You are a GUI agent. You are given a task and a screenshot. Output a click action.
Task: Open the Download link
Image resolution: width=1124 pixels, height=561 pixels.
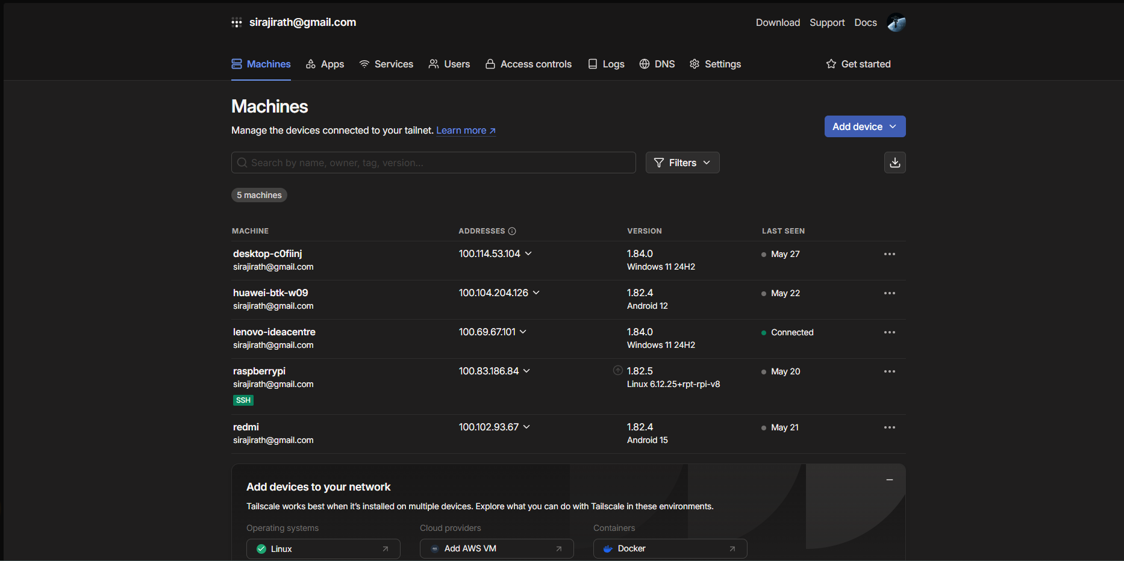[x=778, y=23]
